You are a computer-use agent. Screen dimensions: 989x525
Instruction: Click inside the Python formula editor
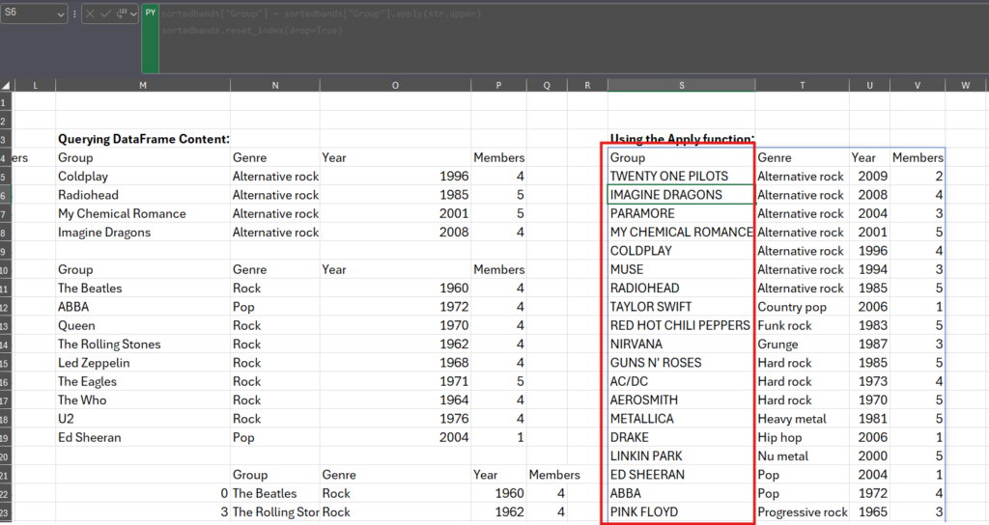[x=573, y=39]
